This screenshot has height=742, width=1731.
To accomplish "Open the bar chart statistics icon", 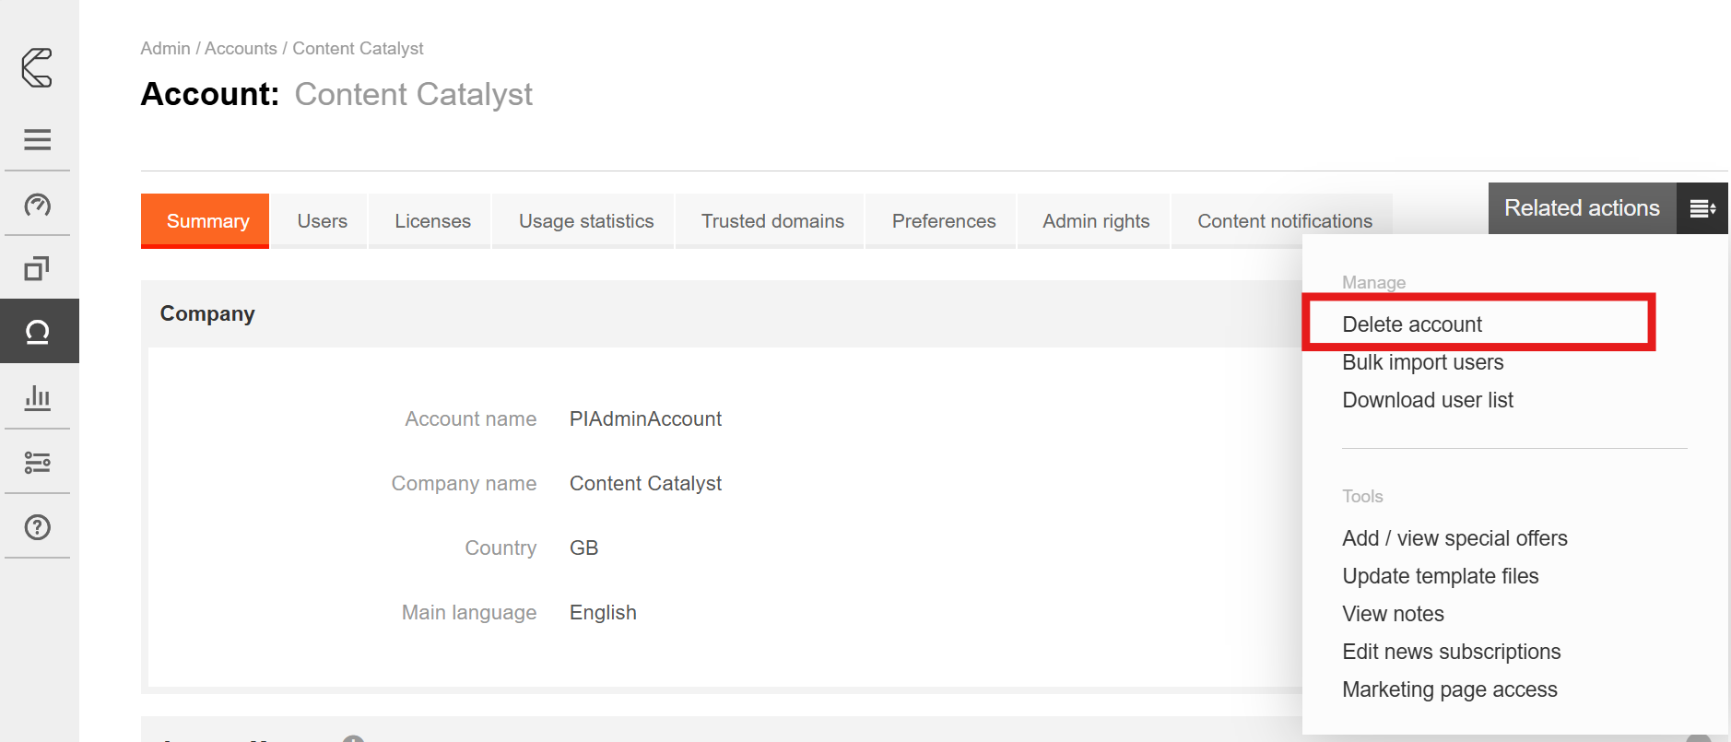I will pos(37,397).
